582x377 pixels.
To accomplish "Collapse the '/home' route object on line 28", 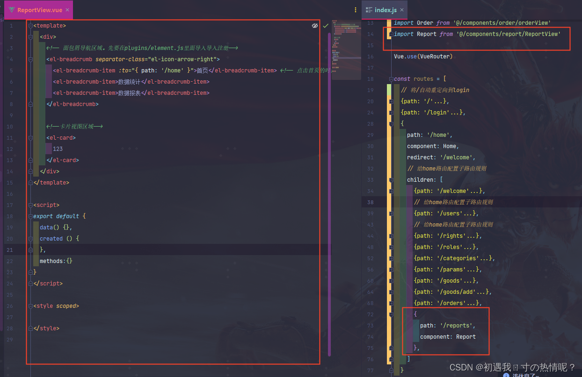I will coord(391,124).
